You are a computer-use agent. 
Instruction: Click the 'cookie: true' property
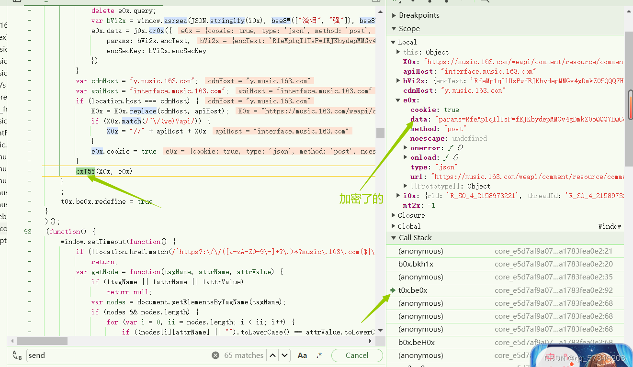(x=434, y=110)
